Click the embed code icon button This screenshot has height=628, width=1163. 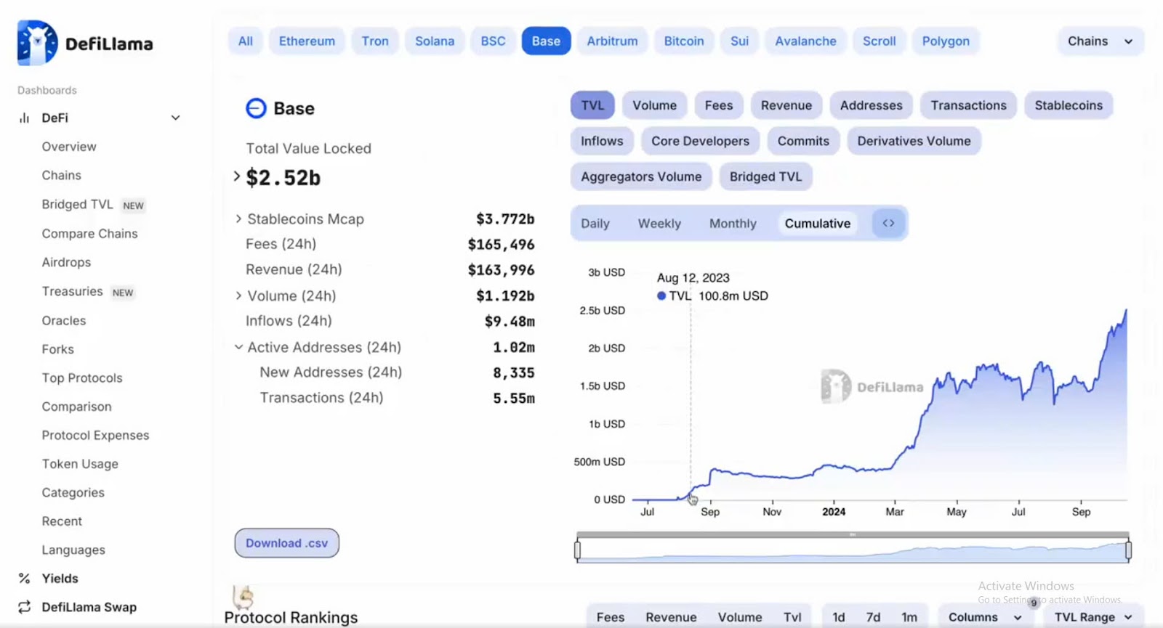tap(888, 223)
